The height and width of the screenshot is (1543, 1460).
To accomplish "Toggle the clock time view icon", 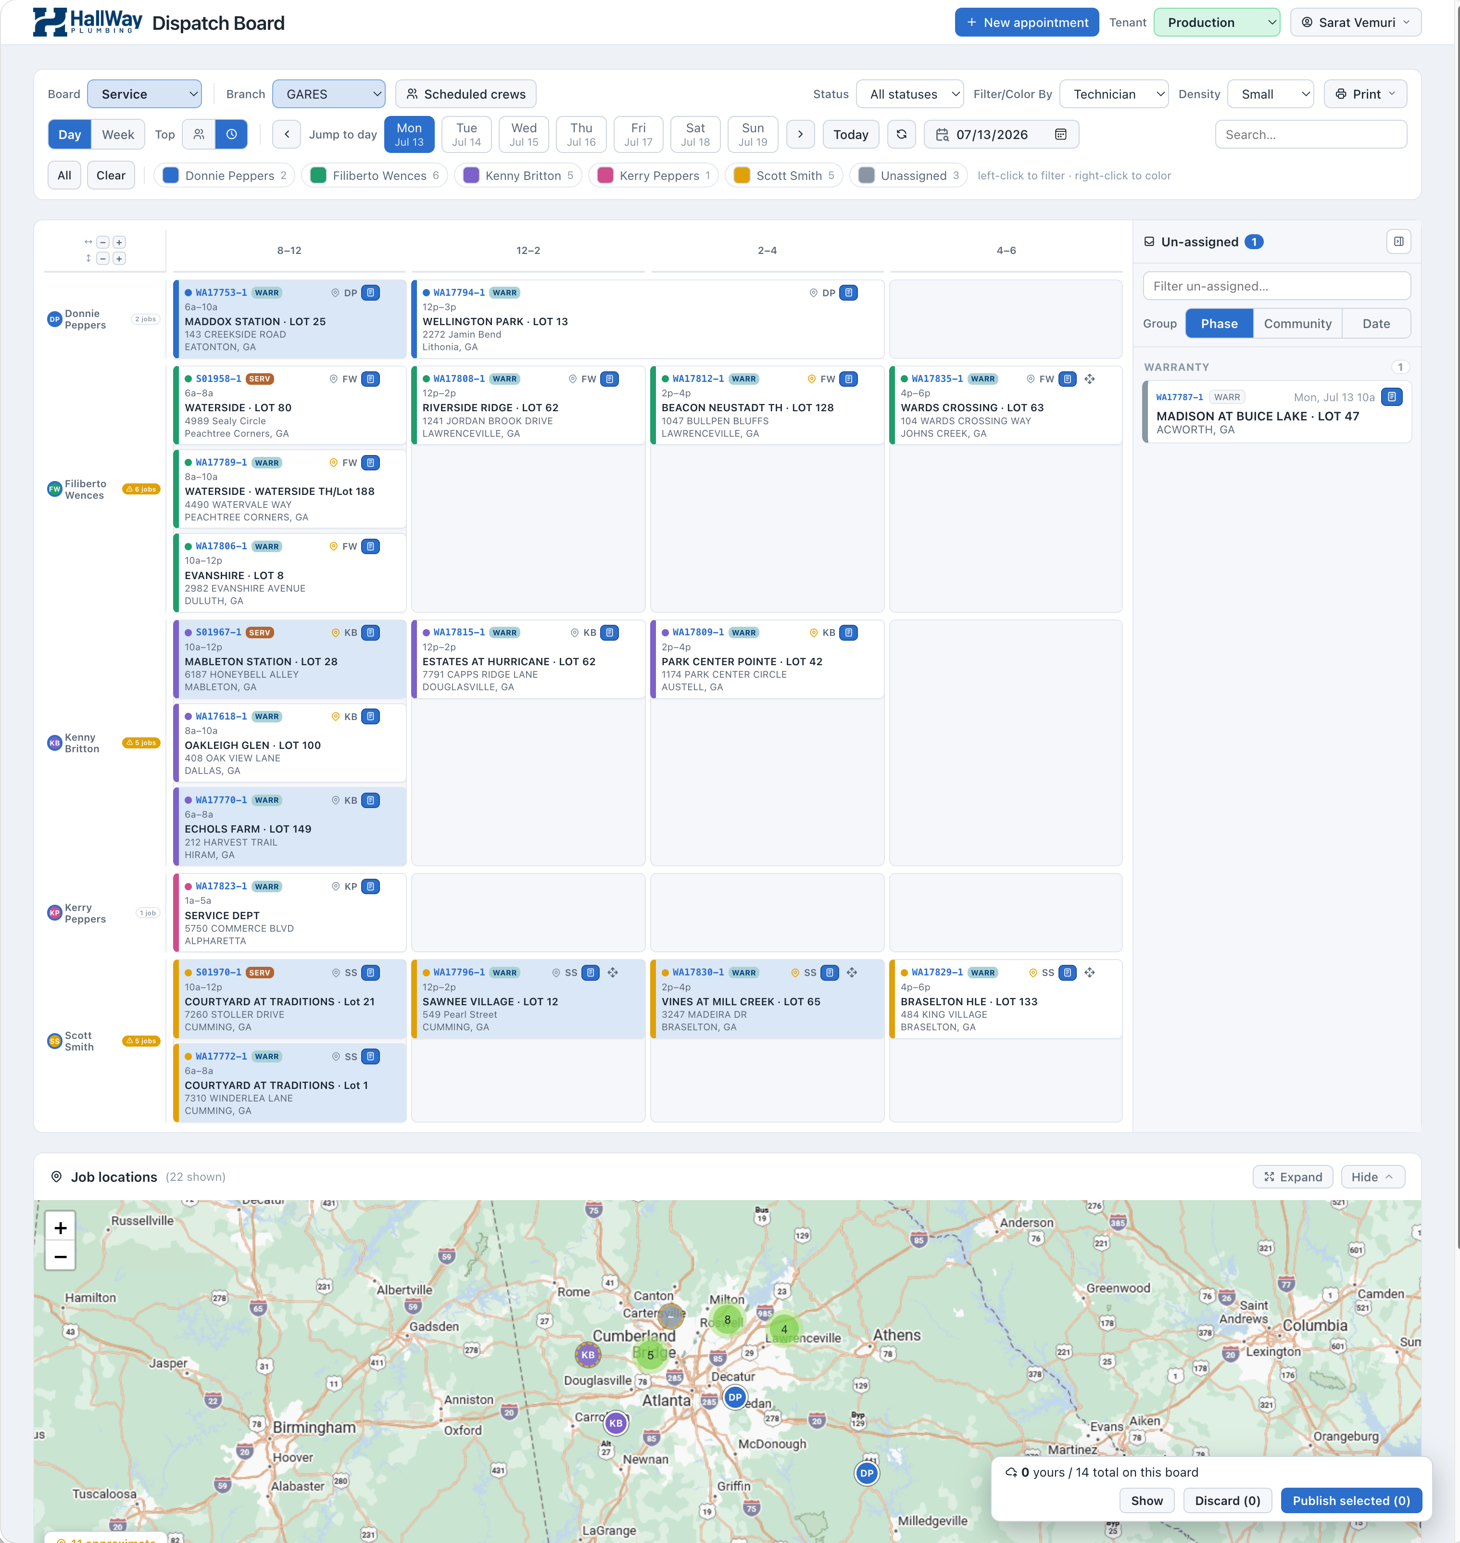I will coord(231,134).
